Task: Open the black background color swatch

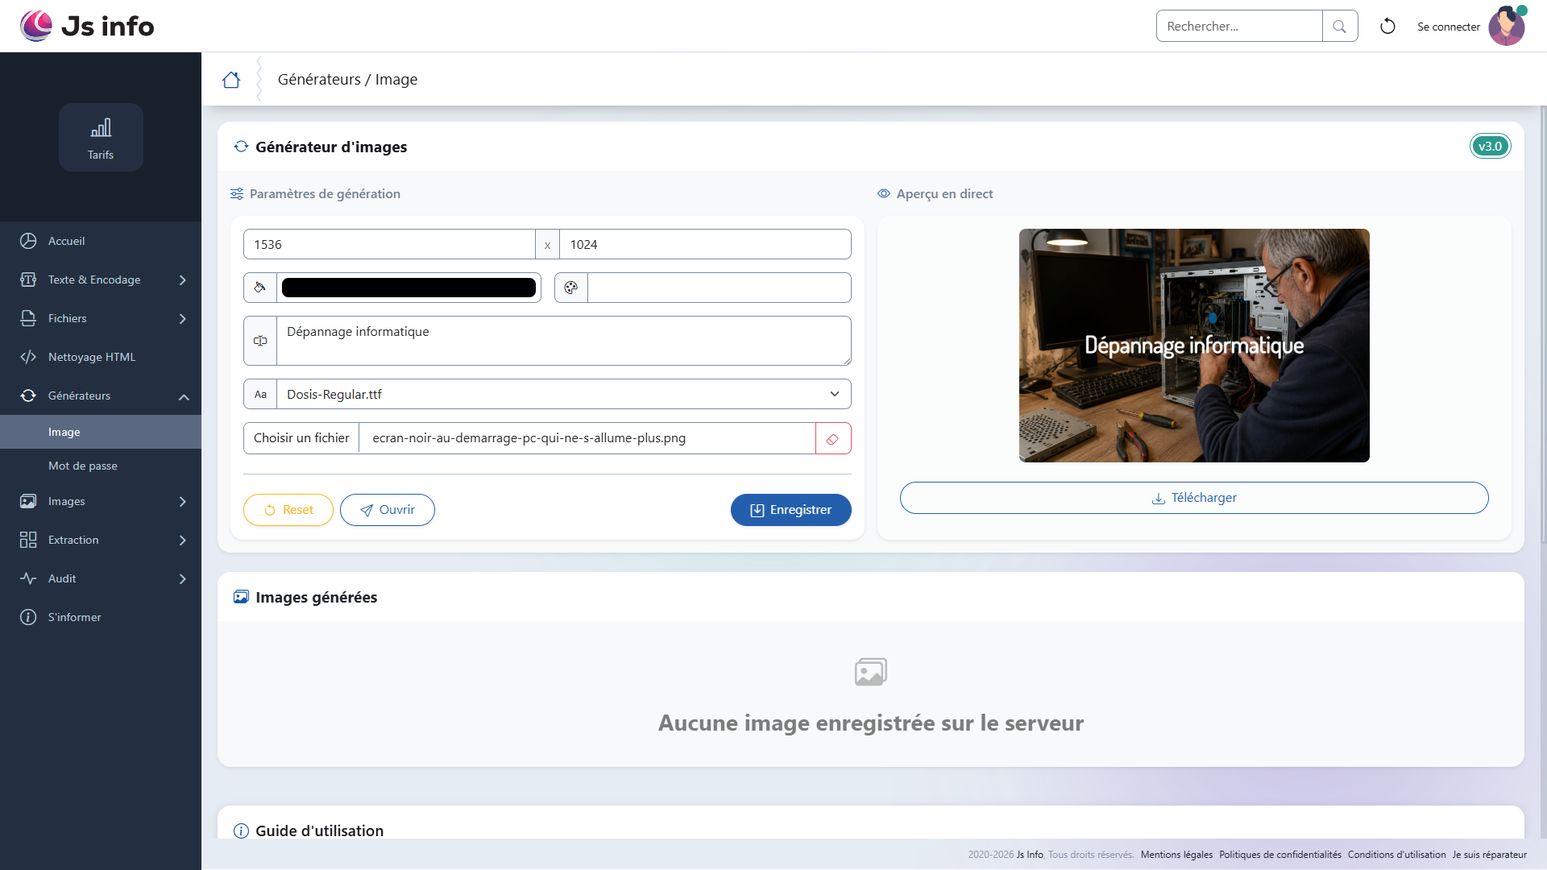Action: click(x=409, y=288)
